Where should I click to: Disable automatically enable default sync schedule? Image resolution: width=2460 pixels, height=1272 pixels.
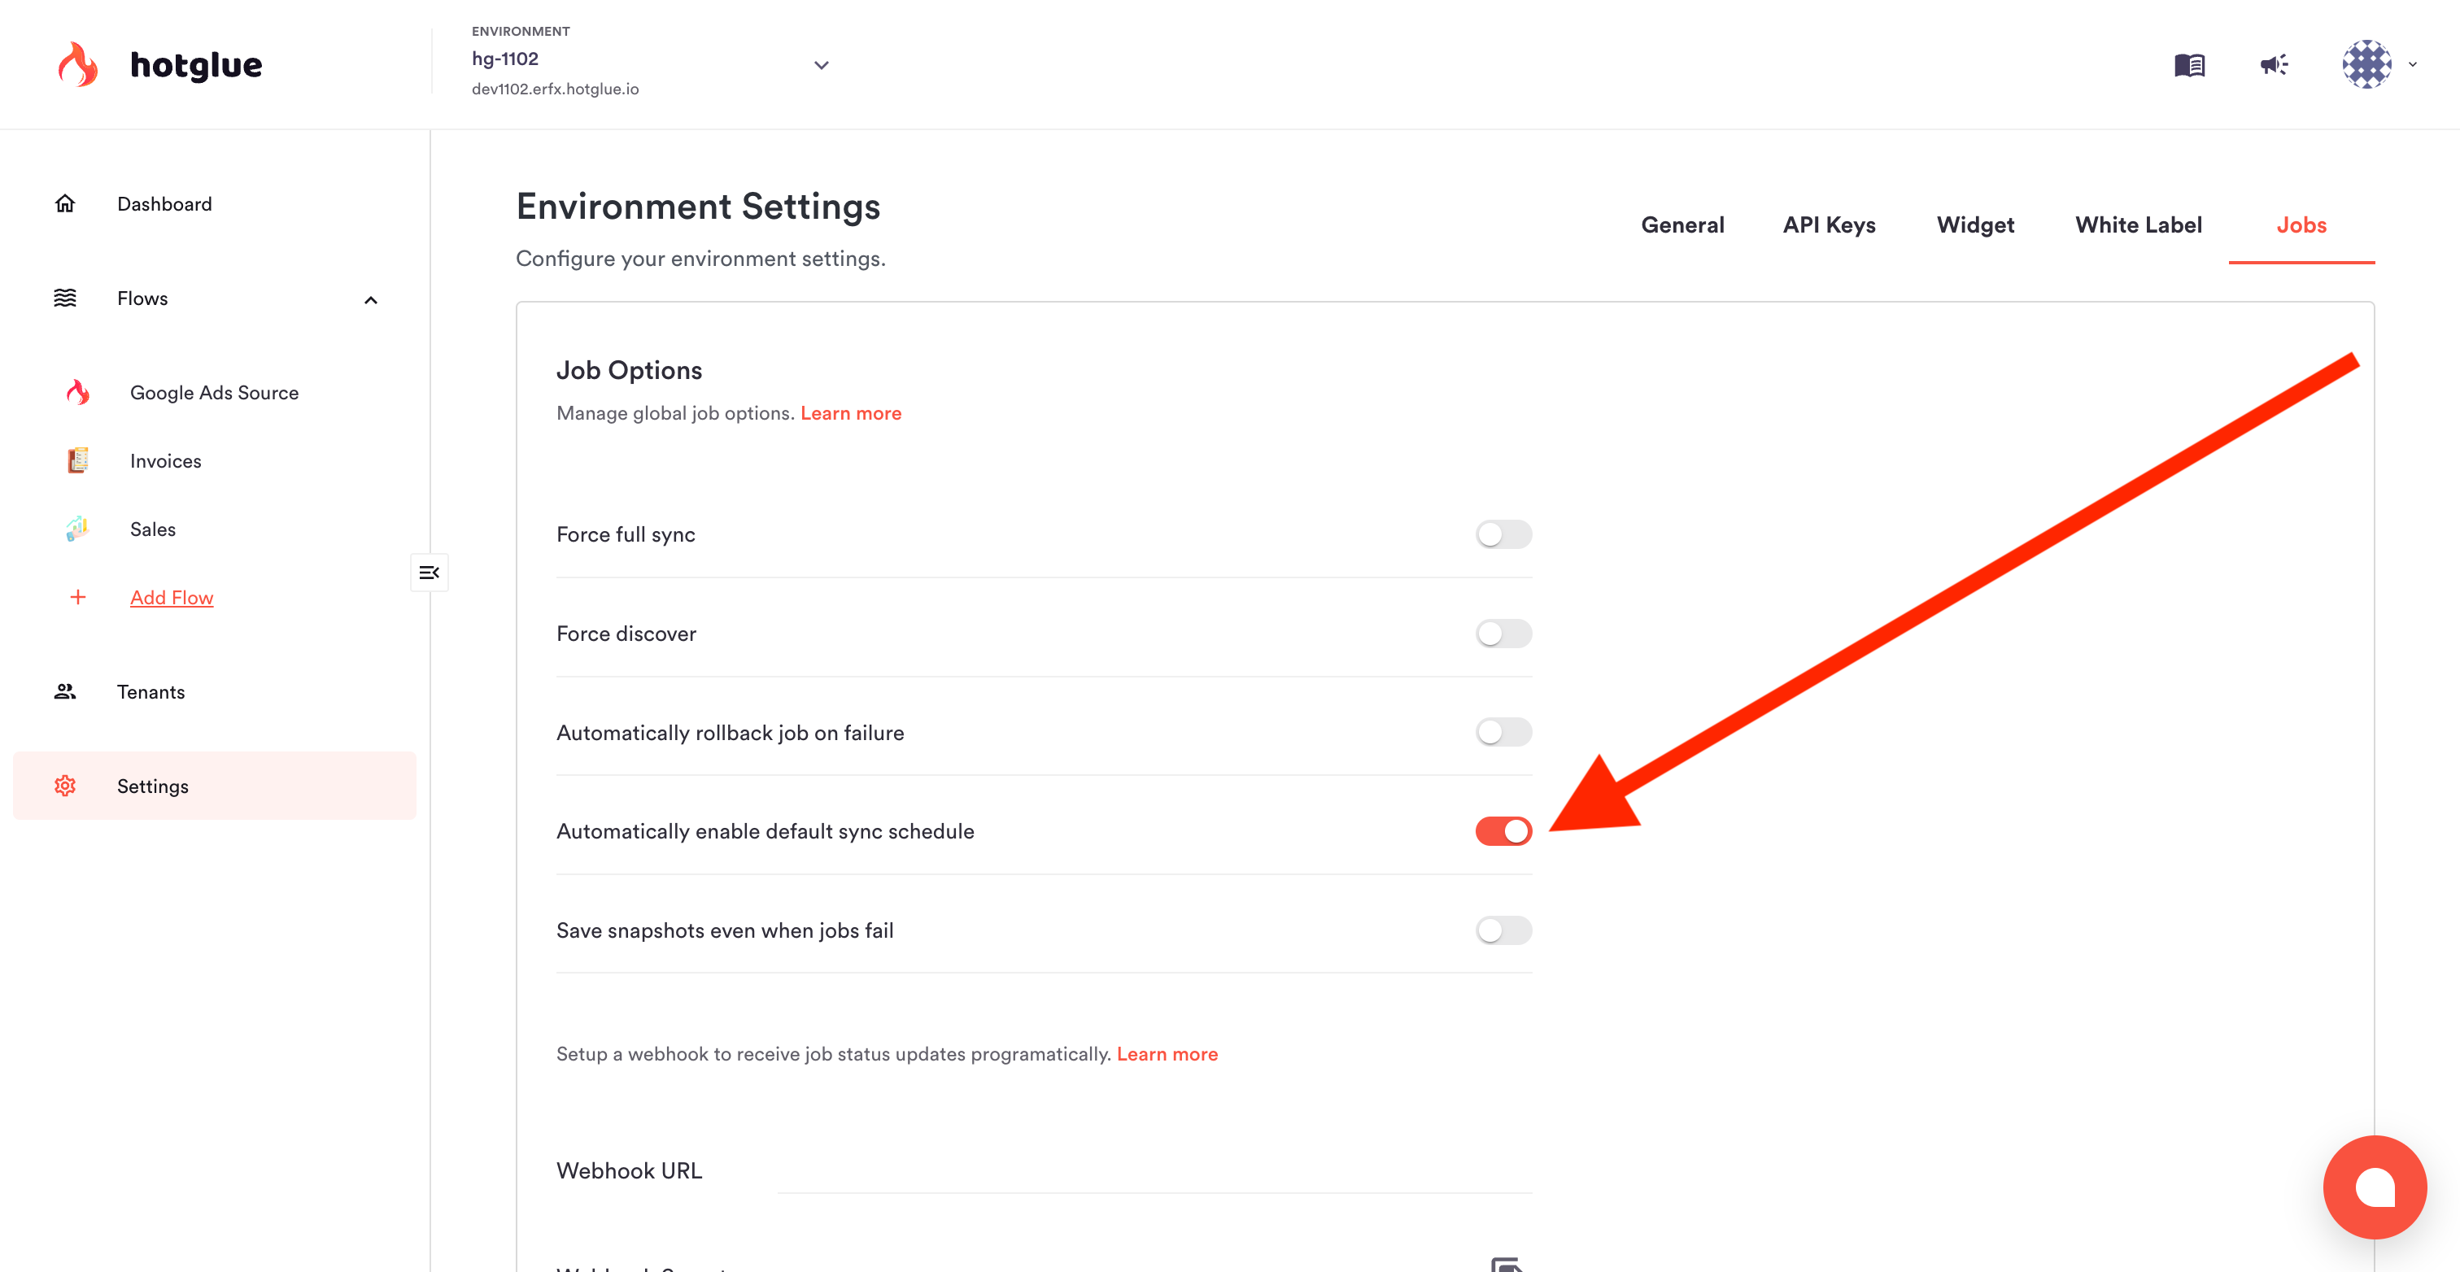(x=1503, y=831)
